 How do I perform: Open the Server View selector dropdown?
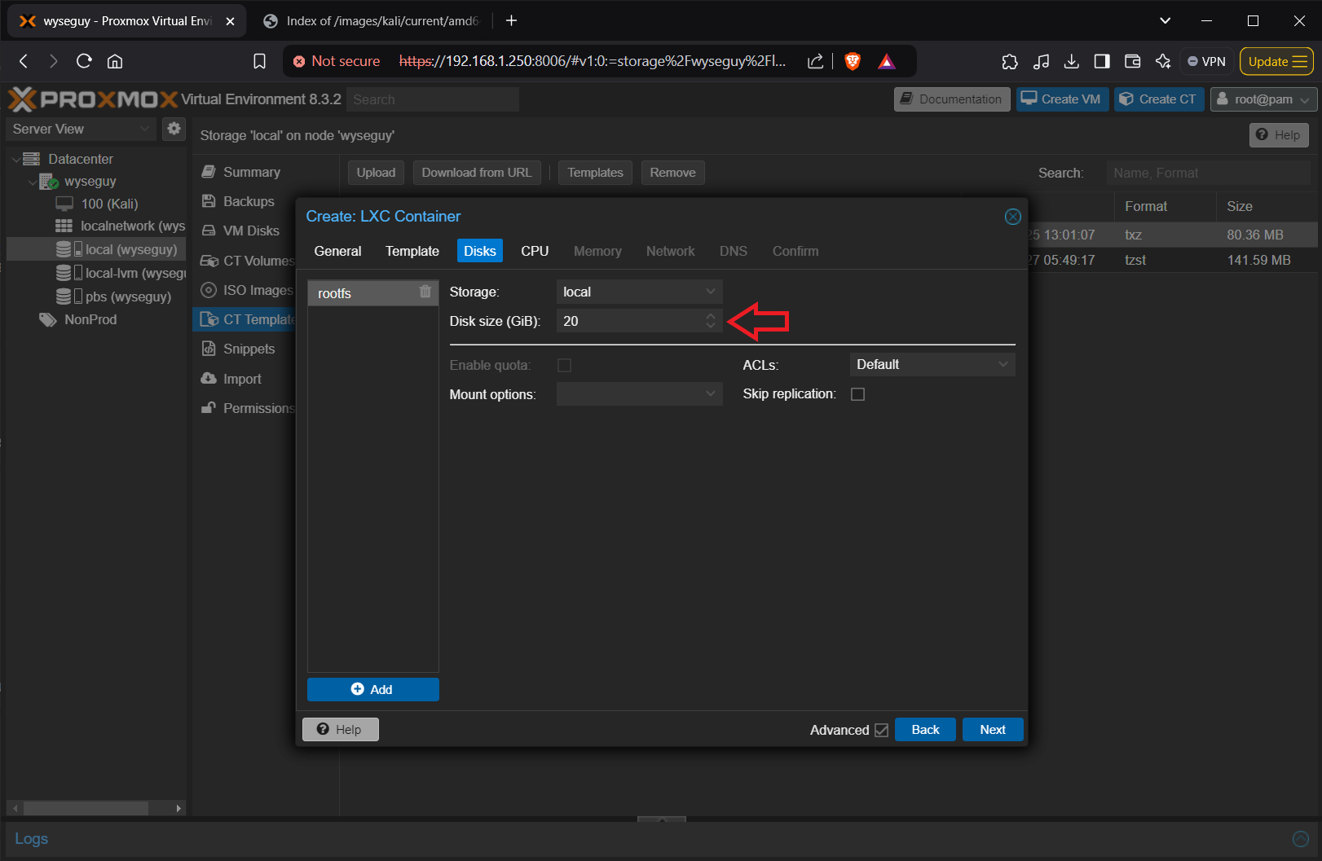[82, 129]
